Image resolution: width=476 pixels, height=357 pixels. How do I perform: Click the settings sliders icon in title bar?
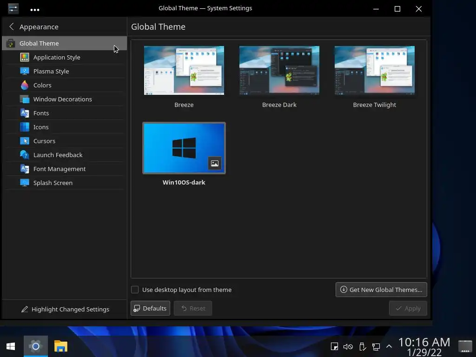(13, 8)
